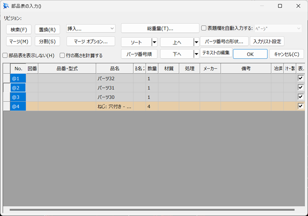This screenshot has width=308, height=216.
Task: Click the No. column header
Action: click(18, 68)
